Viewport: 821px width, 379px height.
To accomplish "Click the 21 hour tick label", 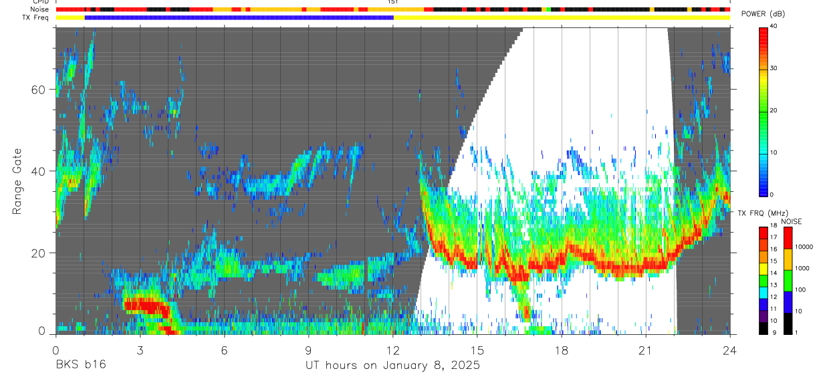I will pyautogui.click(x=645, y=350).
